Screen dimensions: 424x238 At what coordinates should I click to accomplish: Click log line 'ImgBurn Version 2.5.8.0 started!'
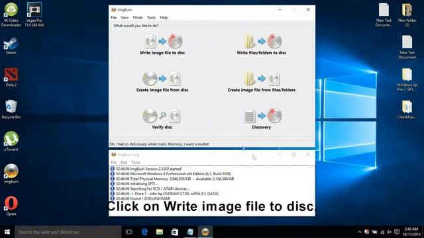click(x=148, y=169)
